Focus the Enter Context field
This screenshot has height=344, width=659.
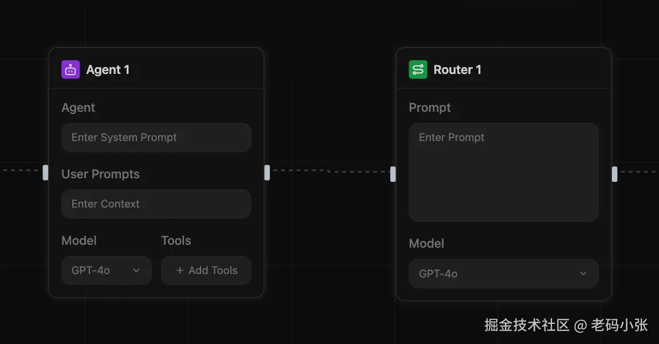(156, 204)
